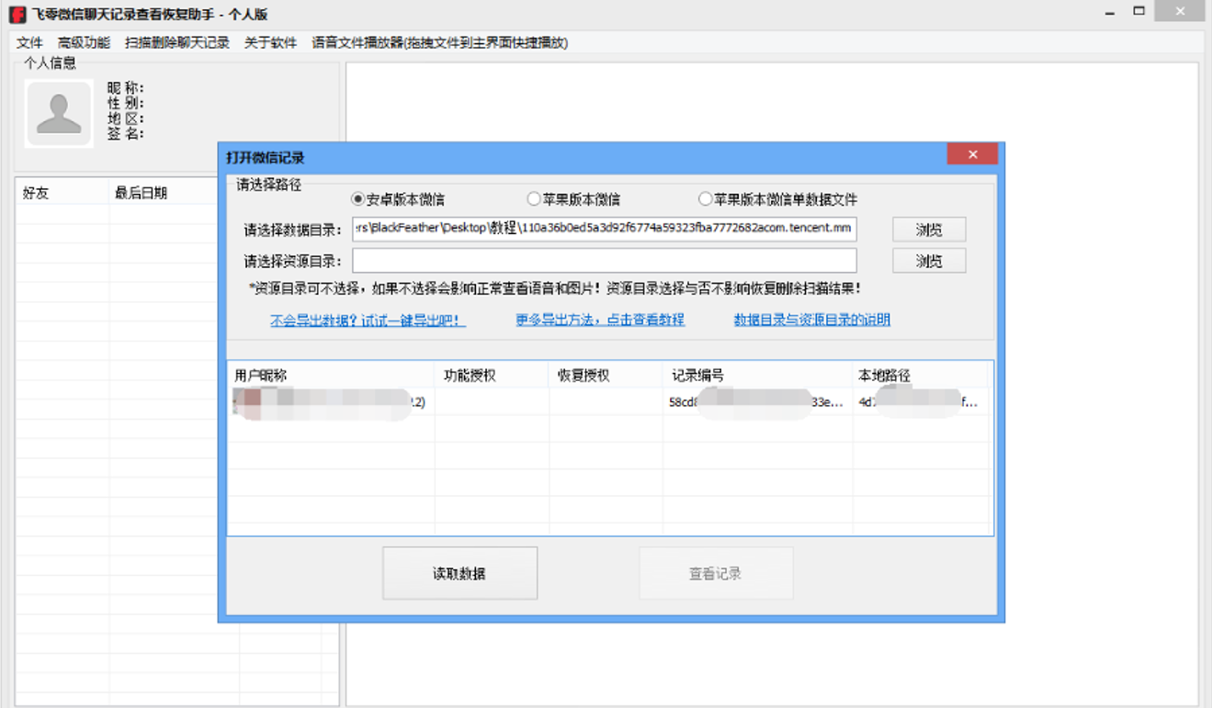Open the 语音文件播放器 menu item
The height and width of the screenshot is (708, 1212).
(x=440, y=43)
